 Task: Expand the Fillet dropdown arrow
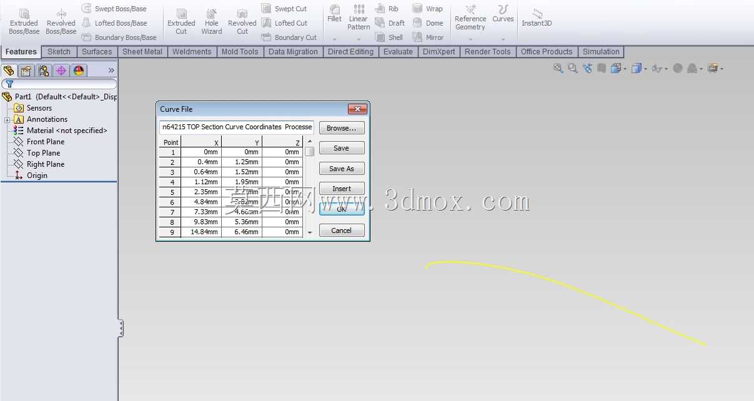click(x=334, y=39)
